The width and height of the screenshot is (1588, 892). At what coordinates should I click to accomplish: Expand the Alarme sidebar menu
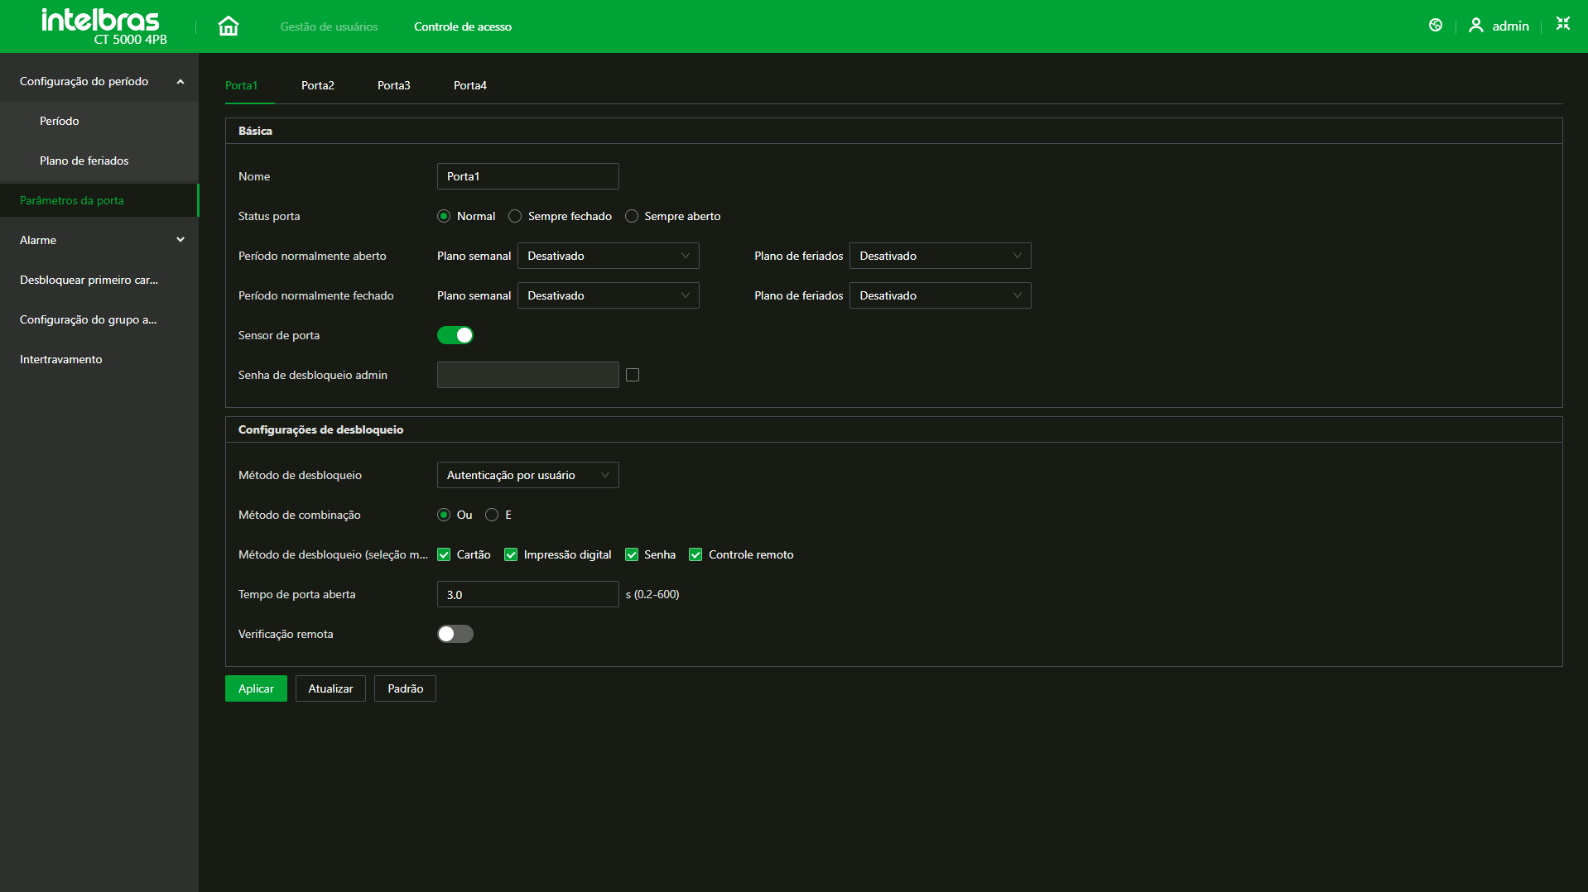pyautogui.click(x=180, y=240)
